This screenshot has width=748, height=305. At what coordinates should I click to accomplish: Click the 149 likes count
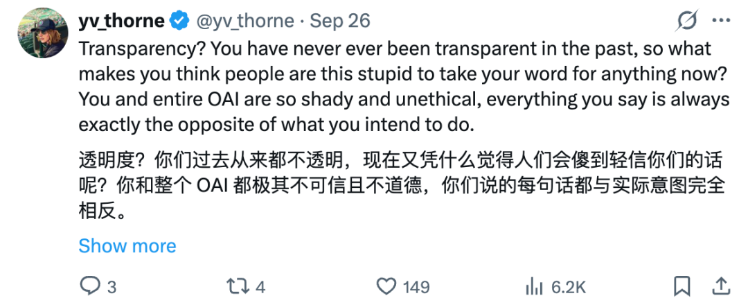(x=416, y=287)
